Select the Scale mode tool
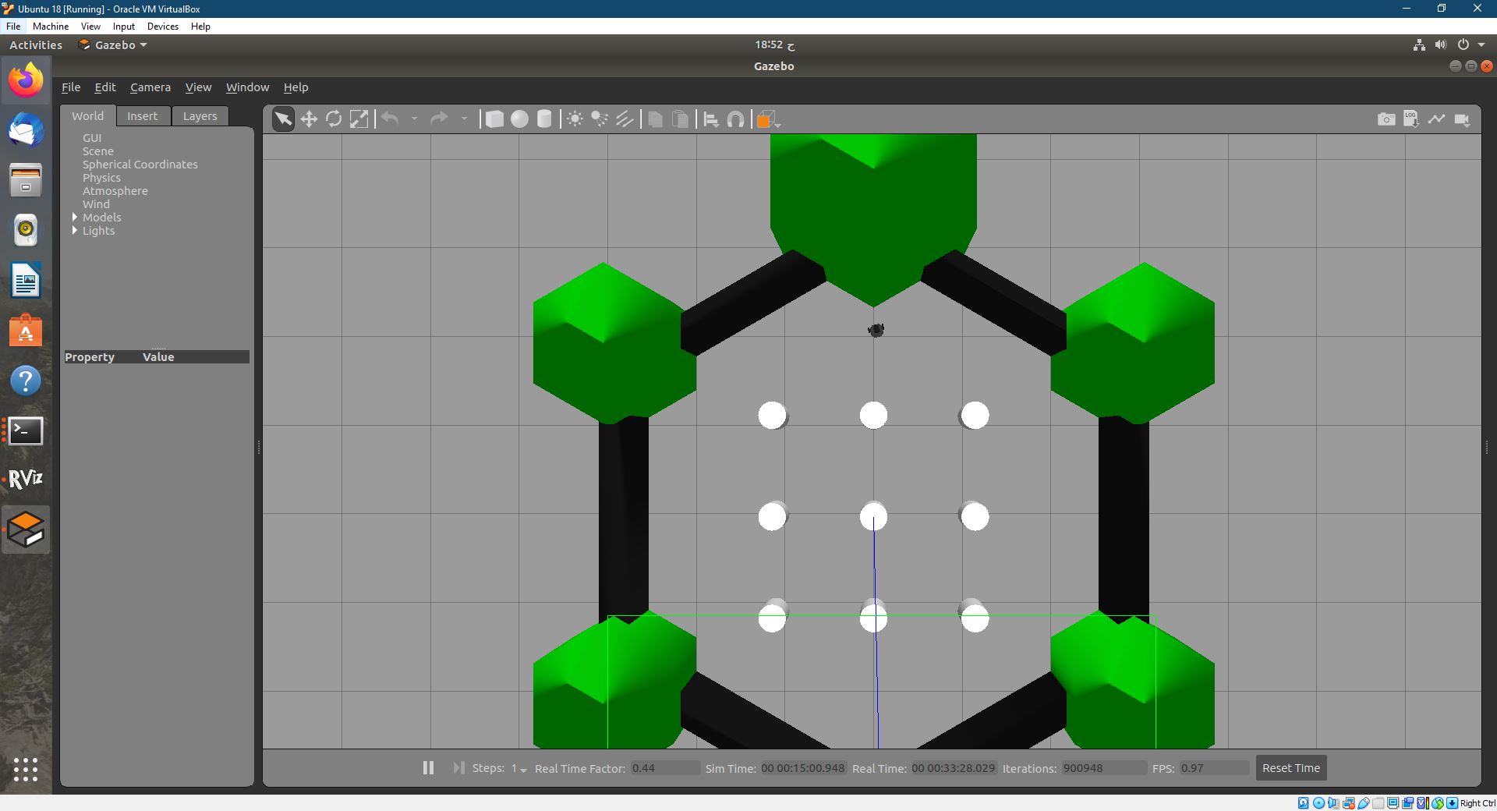Image resolution: width=1497 pixels, height=811 pixels. click(x=359, y=119)
